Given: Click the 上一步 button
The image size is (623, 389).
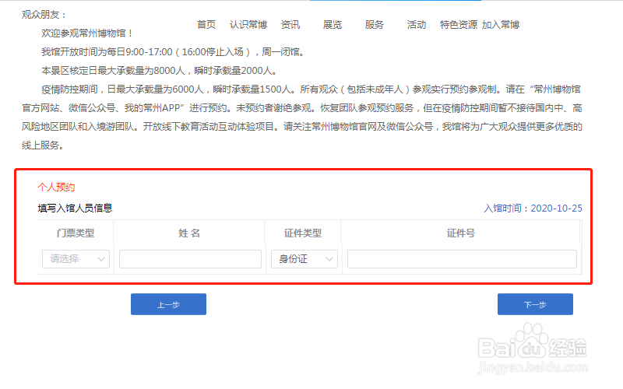Looking at the screenshot, I should [x=168, y=304].
